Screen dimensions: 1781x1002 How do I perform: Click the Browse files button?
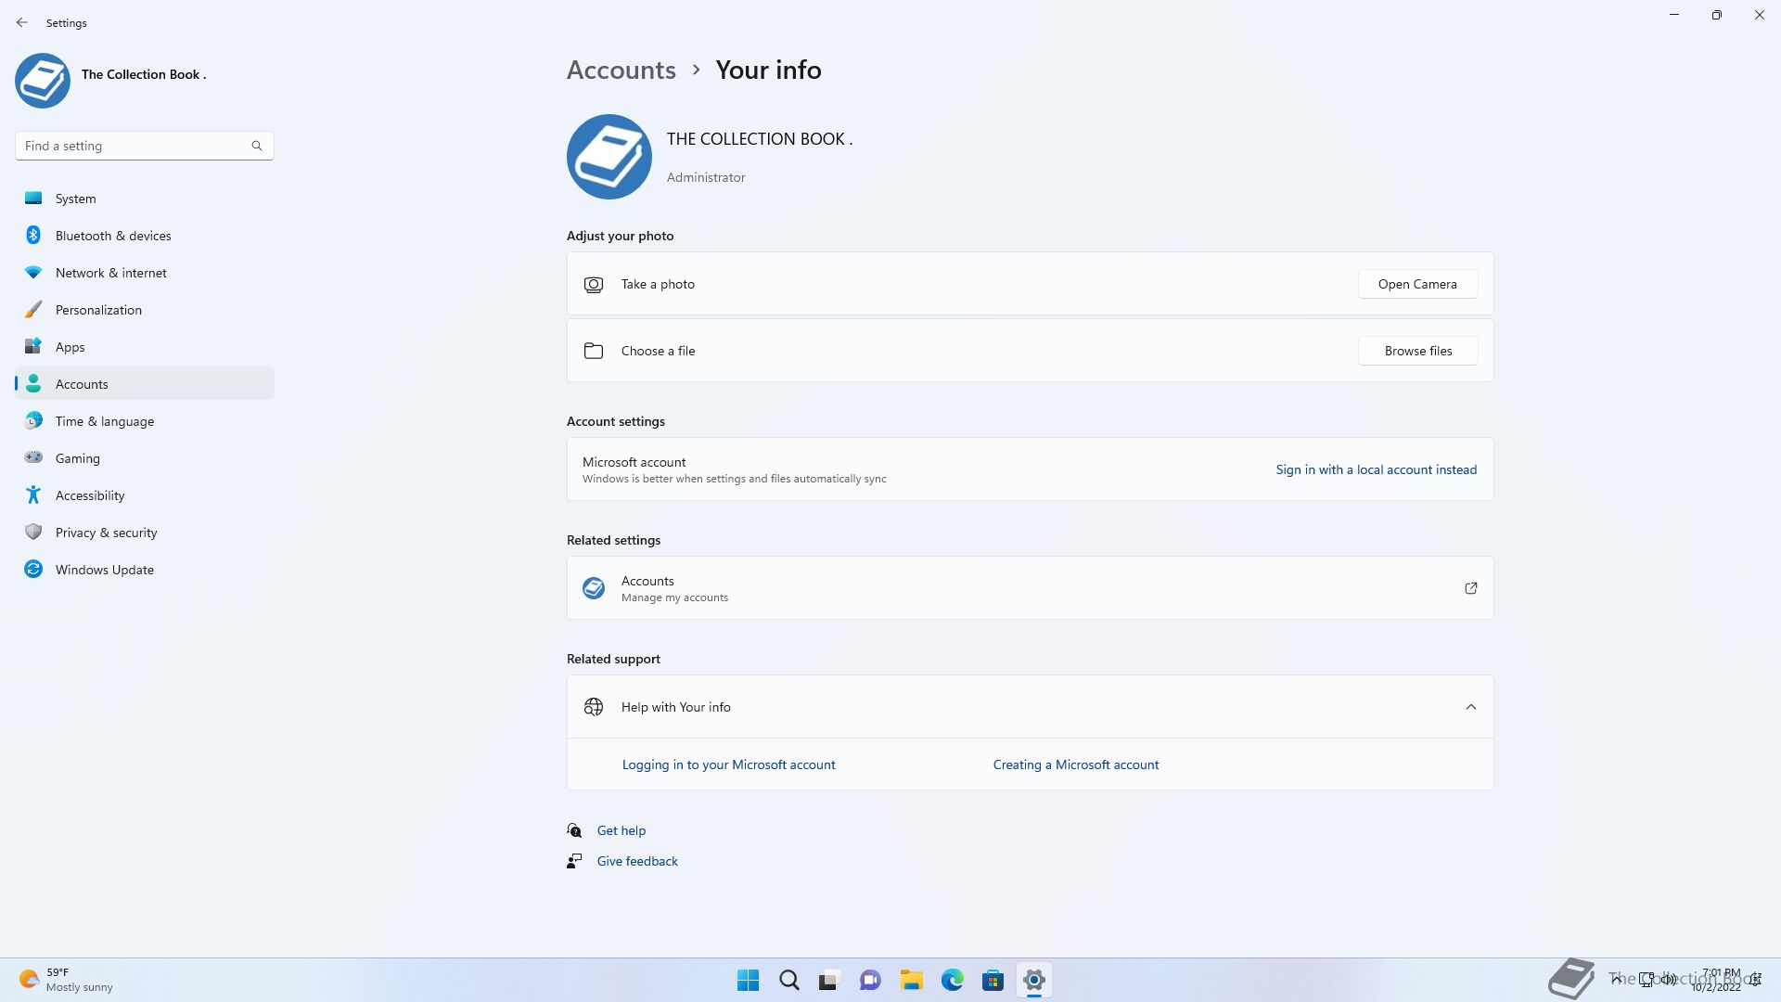click(1417, 351)
